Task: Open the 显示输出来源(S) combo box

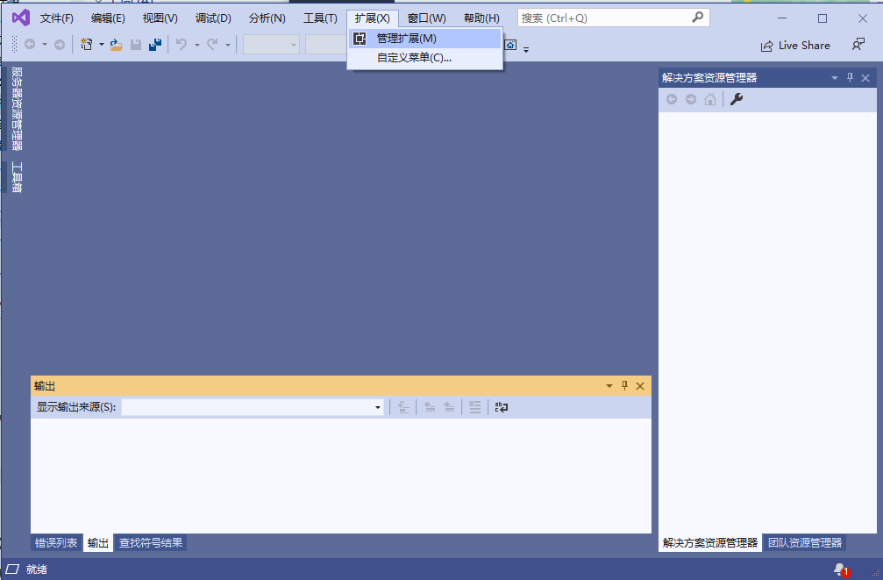Action: 253,407
